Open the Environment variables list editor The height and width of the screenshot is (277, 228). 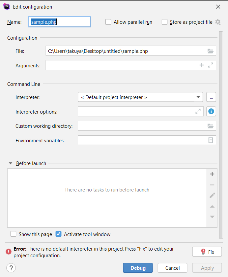click(x=211, y=140)
